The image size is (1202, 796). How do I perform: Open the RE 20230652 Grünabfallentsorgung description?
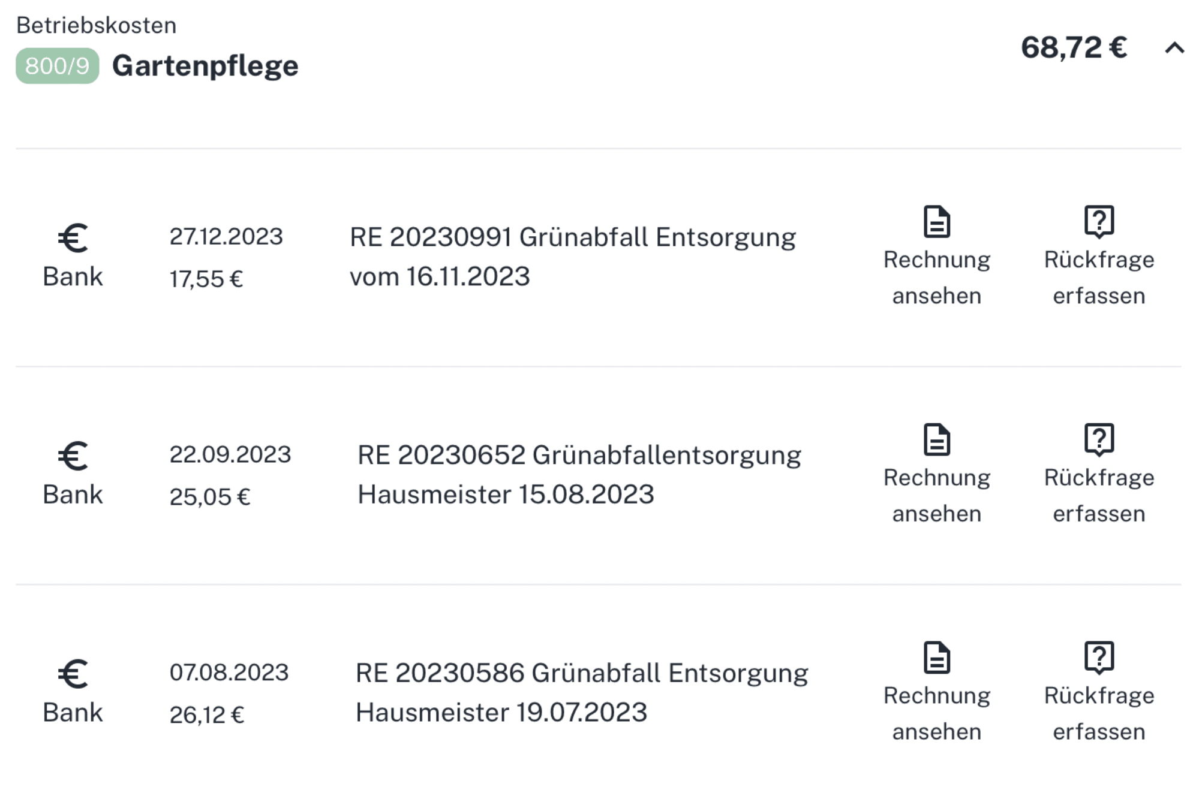(579, 475)
